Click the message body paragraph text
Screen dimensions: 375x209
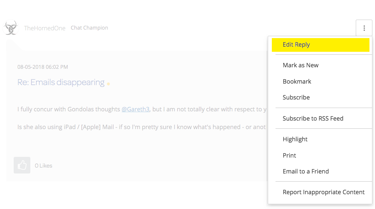tap(141, 127)
